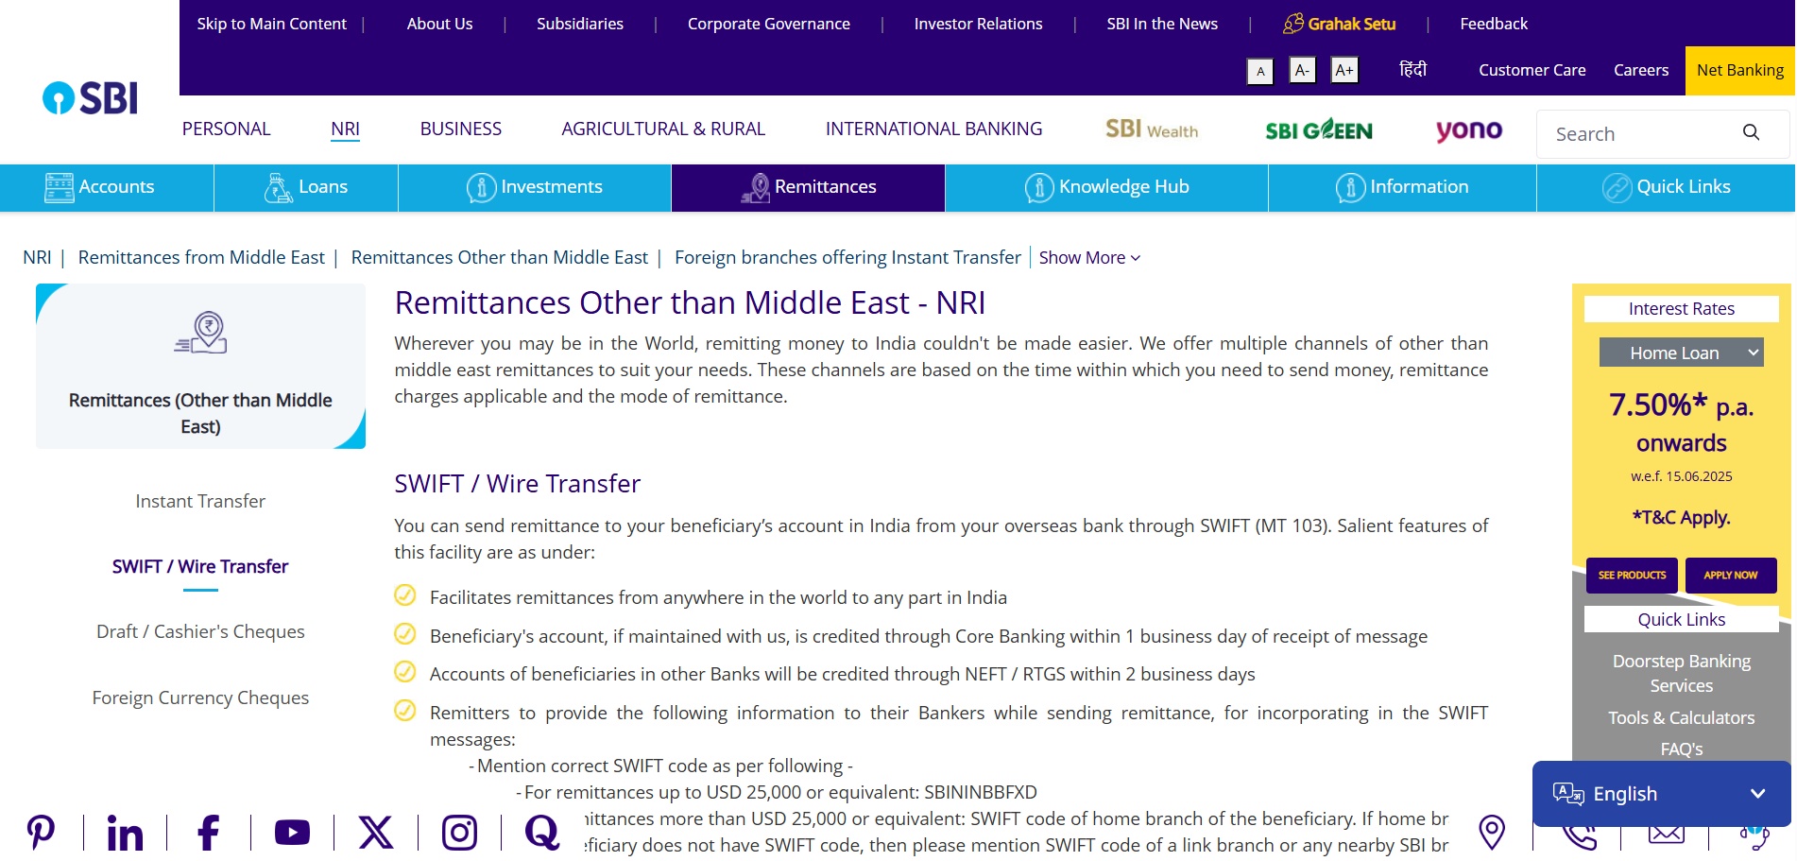Click the A+ font size increase control

pos(1344,70)
